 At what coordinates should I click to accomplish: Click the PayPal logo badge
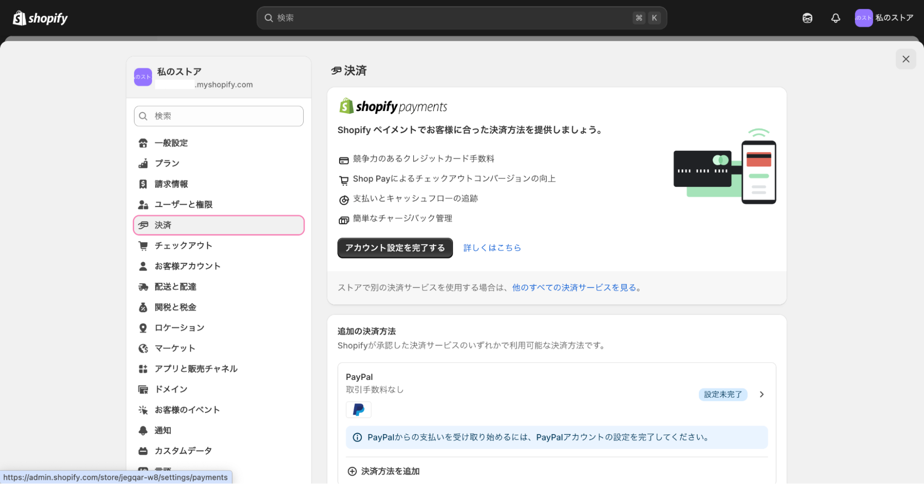pos(359,410)
